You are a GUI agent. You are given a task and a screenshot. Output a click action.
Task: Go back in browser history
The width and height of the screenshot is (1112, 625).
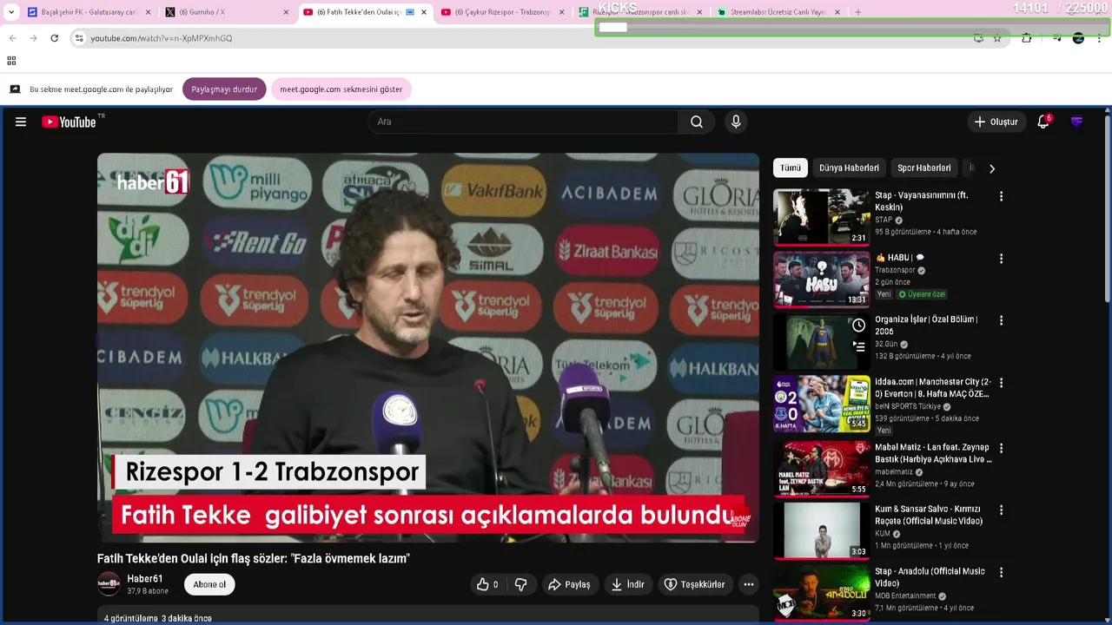(x=12, y=38)
